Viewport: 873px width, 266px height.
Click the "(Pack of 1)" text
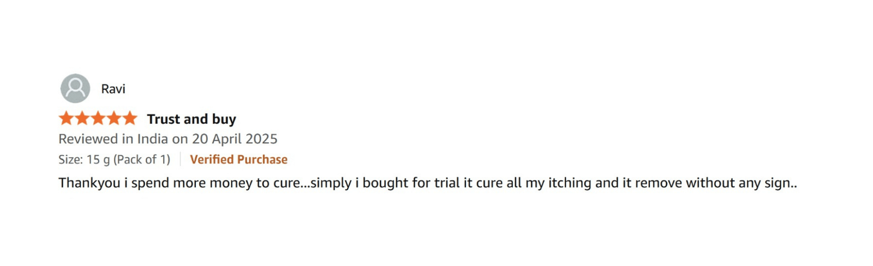tap(142, 159)
